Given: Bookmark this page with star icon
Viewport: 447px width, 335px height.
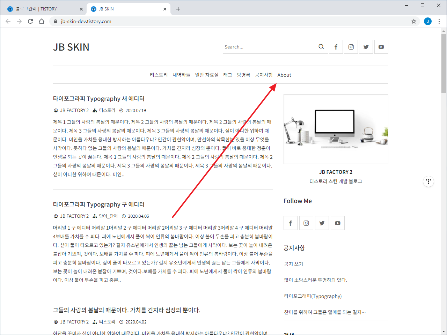Looking at the screenshot, I should click(x=414, y=21).
